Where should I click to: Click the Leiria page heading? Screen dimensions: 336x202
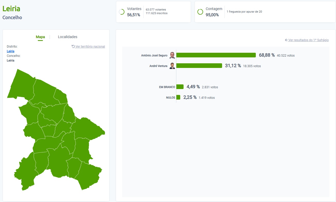(11, 9)
